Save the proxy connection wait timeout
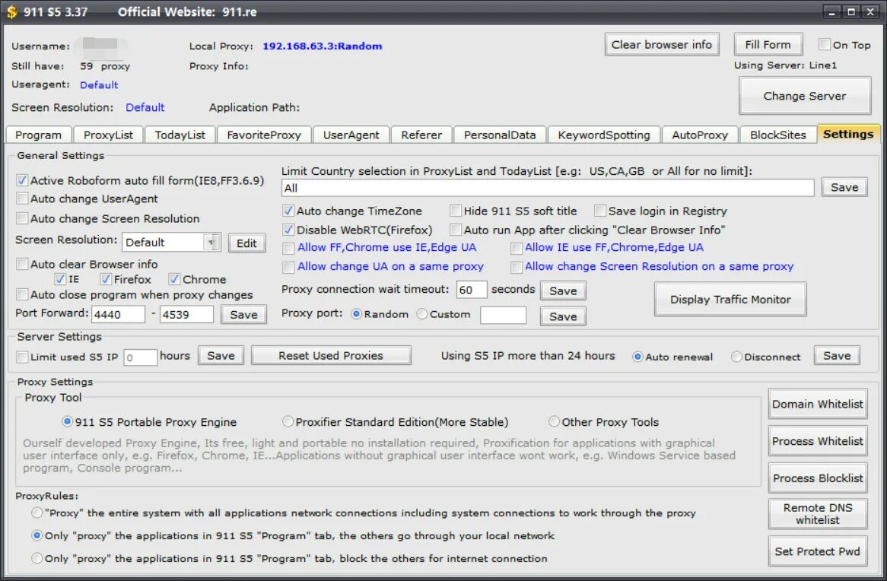 tap(563, 290)
